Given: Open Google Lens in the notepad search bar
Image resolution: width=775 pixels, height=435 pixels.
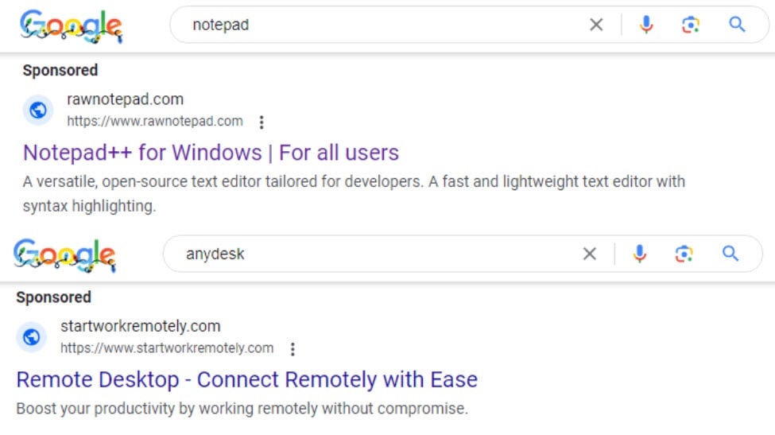Looking at the screenshot, I should (x=691, y=25).
